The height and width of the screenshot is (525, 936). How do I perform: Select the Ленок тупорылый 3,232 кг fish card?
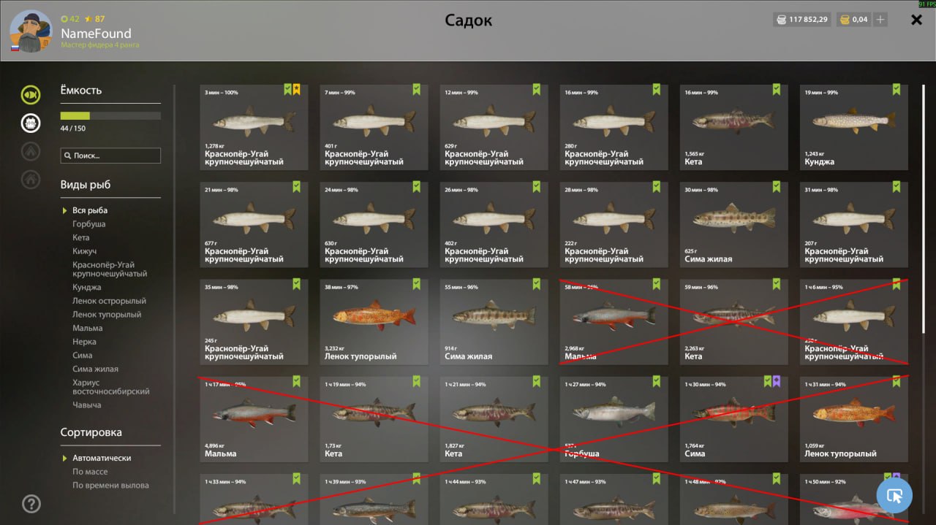pos(374,321)
